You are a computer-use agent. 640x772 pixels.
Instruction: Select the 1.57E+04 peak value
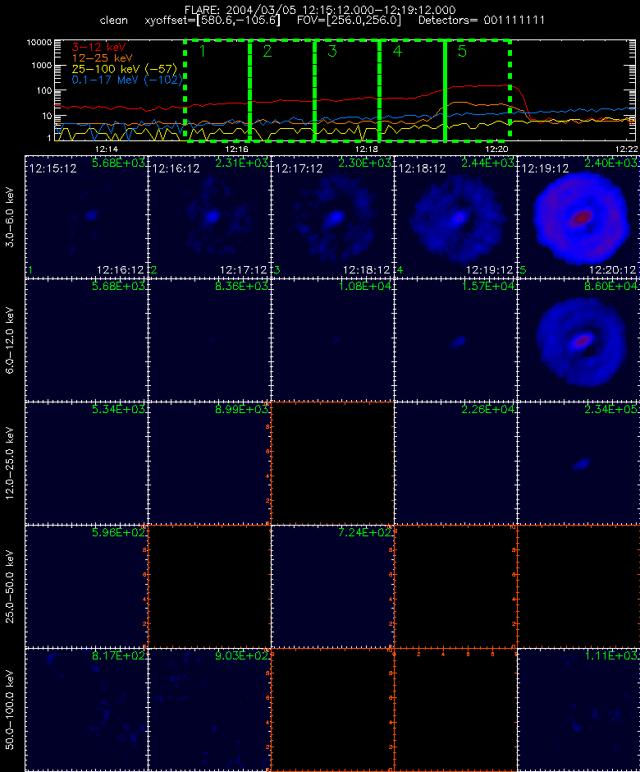[487, 286]
